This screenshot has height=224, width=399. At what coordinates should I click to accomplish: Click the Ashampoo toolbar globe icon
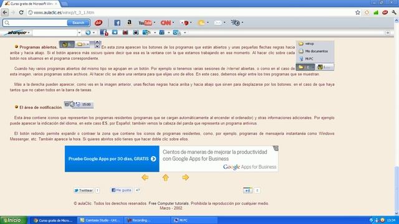88,32
